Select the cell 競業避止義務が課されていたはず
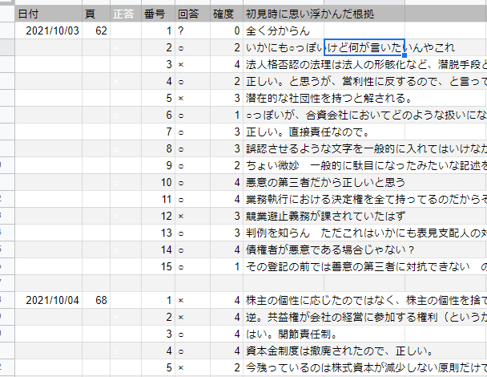487x377 pixels. click(x=284, y=216)
